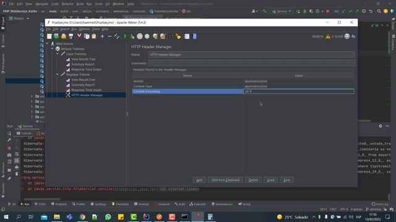Select View Results Tree under Listar Trámites
This screenshot has height=222, width=396.
(83, 59)
